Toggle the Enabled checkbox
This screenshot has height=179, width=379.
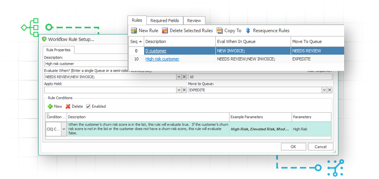click(x=88, y=106)
